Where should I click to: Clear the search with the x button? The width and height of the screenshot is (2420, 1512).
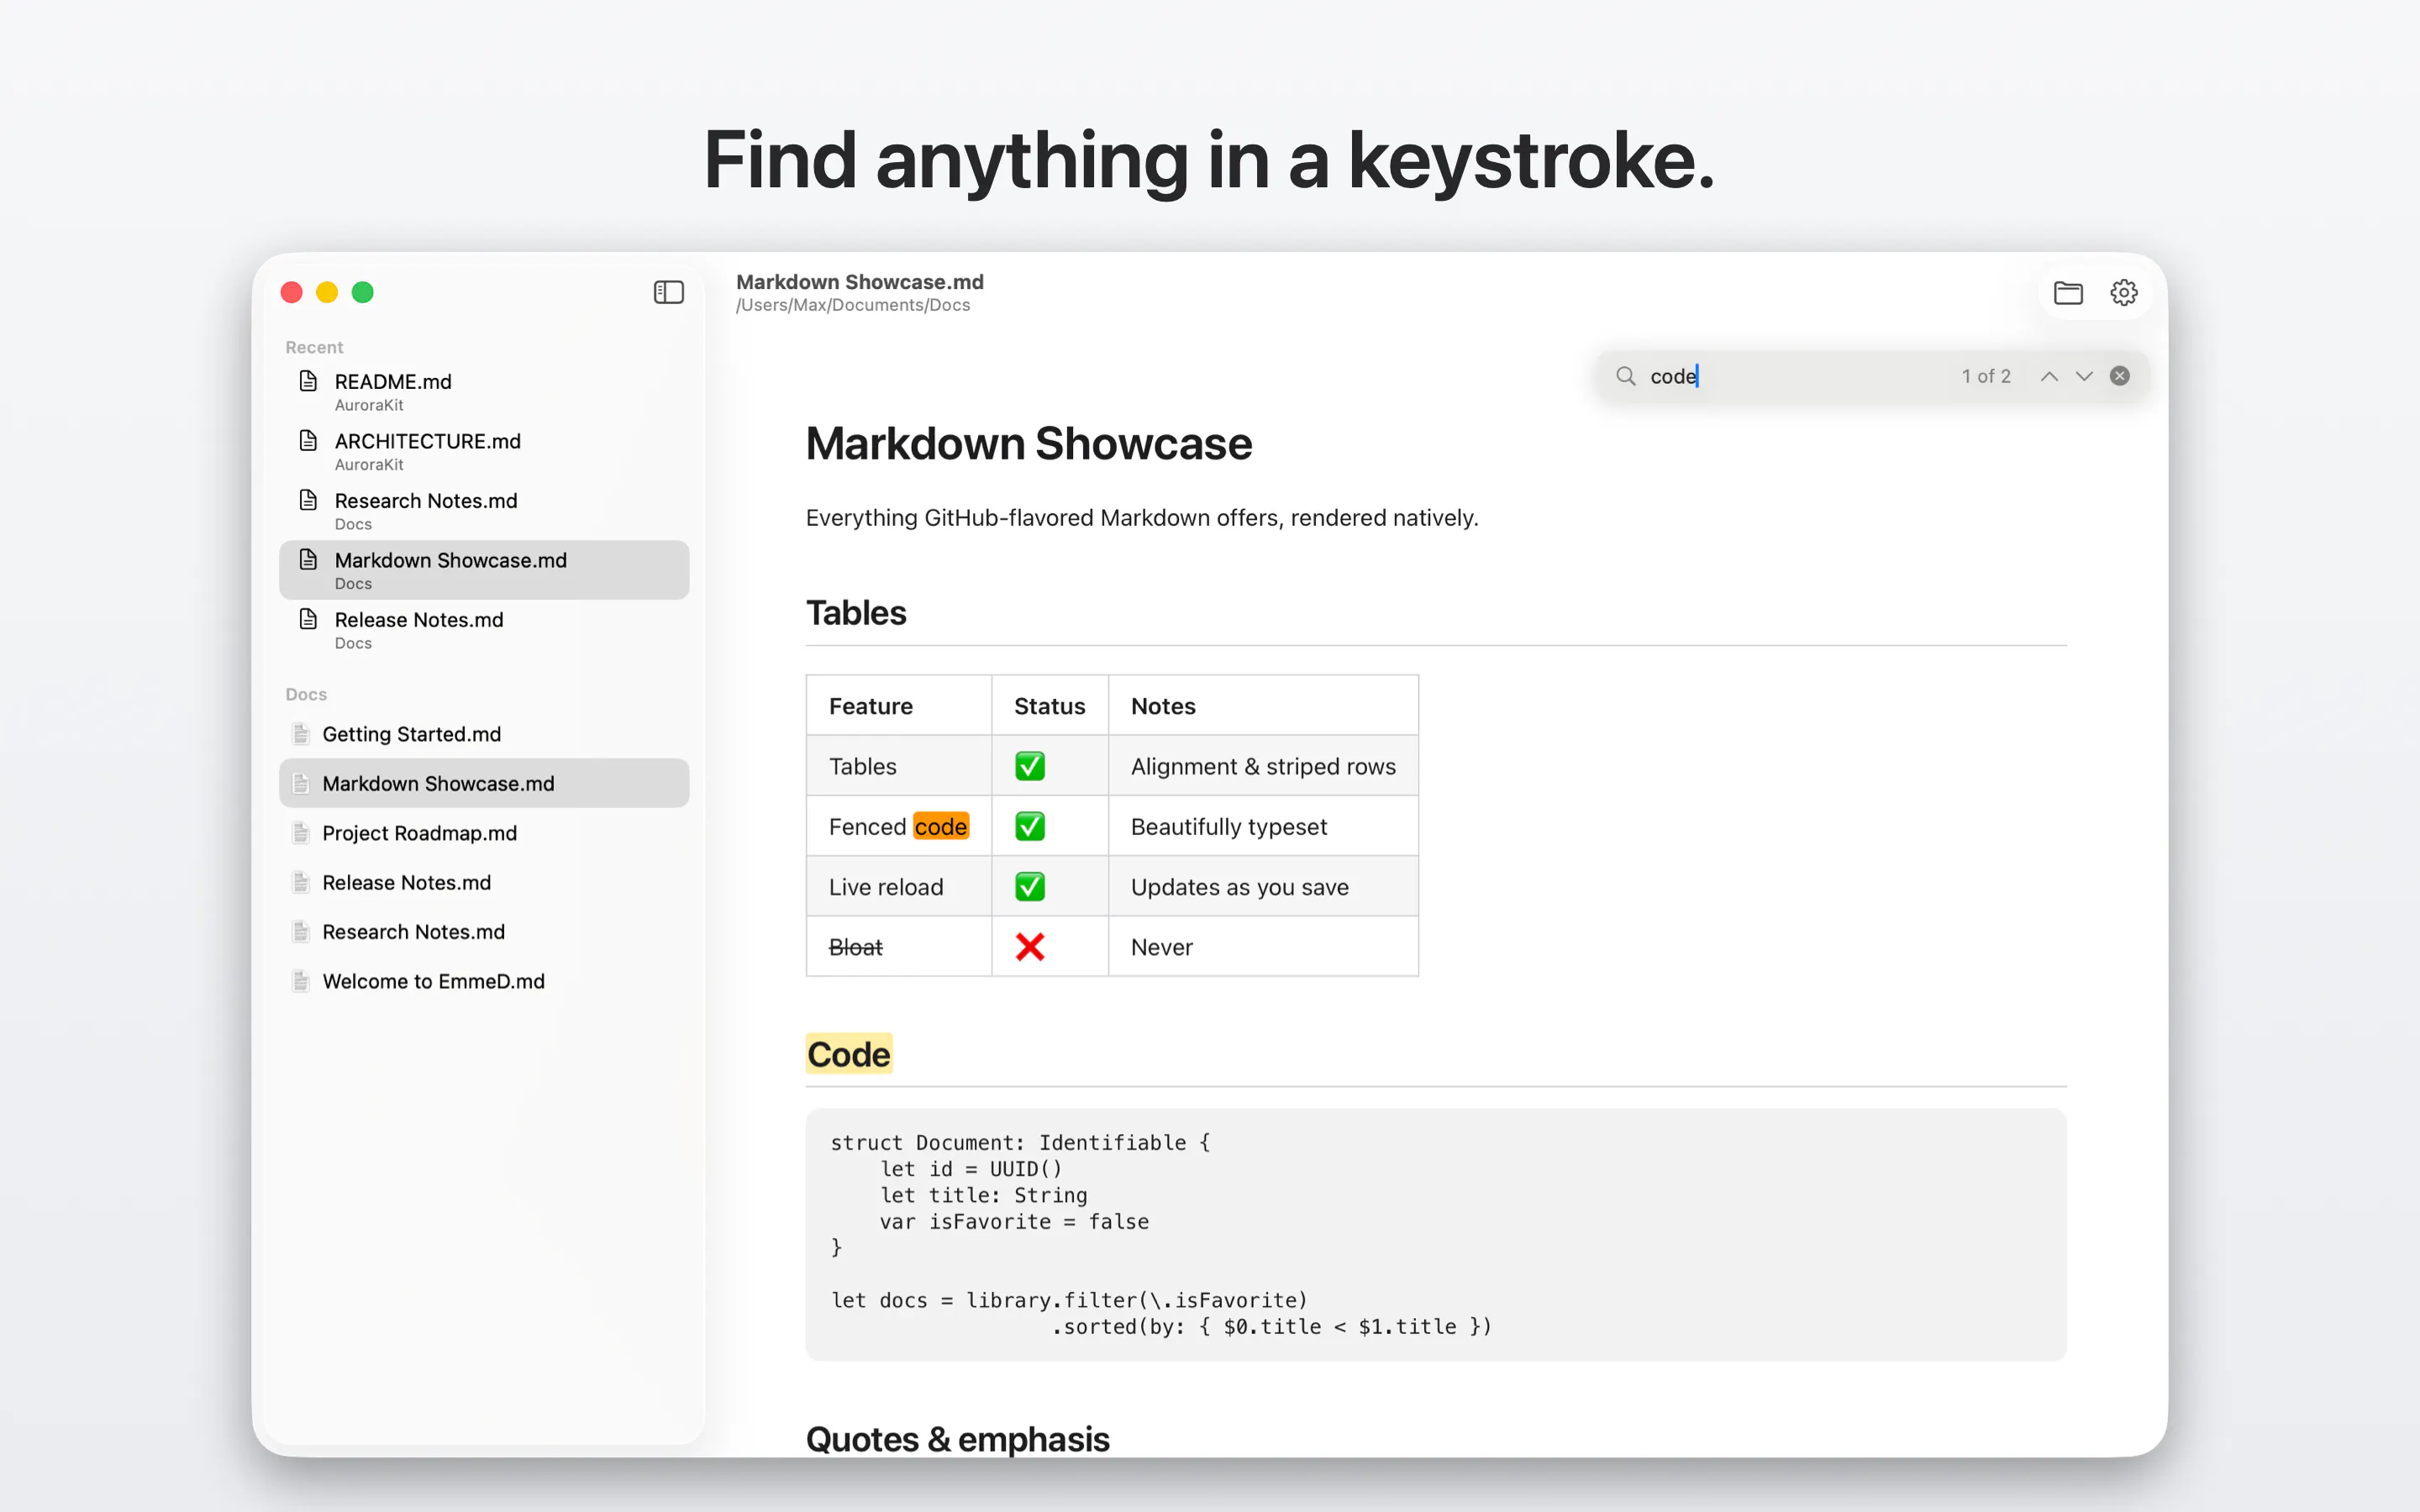tap(2119, 376)
